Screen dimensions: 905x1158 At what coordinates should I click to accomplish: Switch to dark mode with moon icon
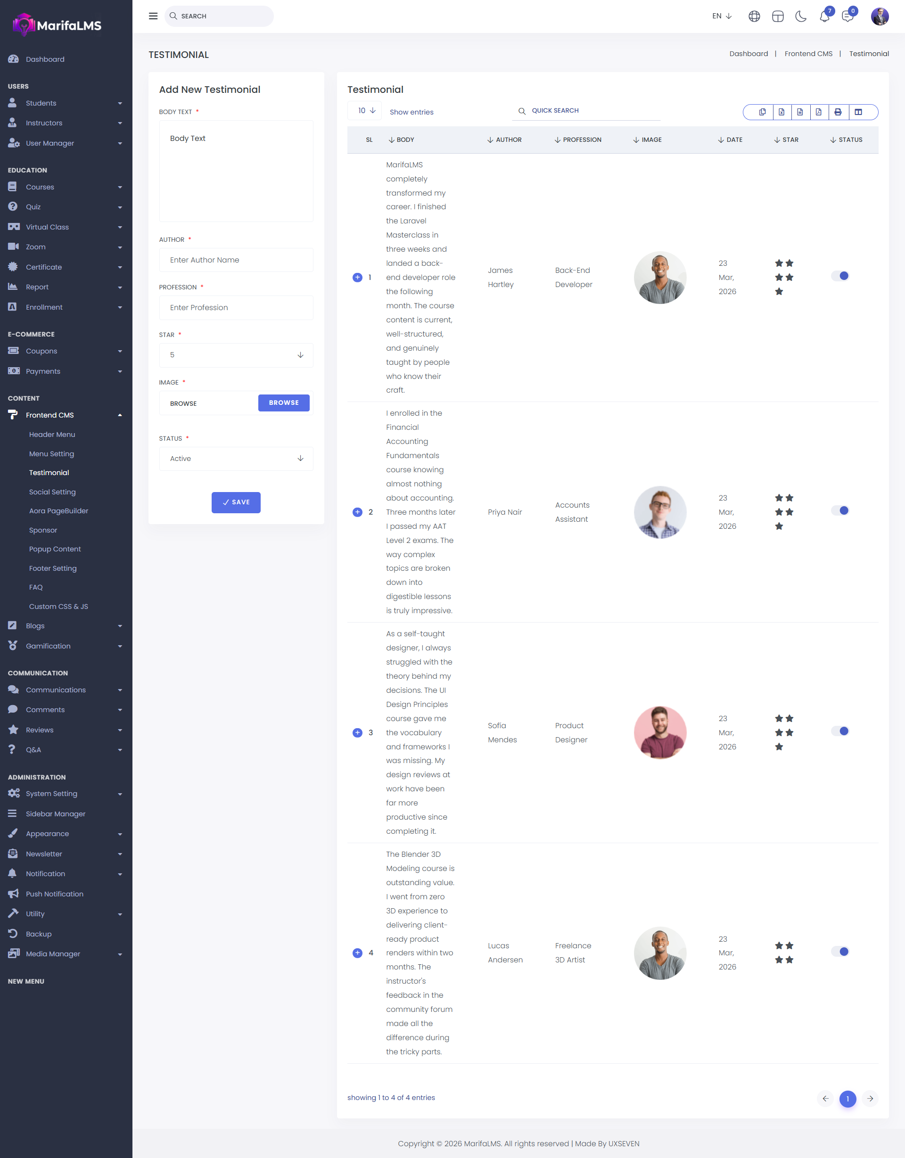tap(800, 16)
